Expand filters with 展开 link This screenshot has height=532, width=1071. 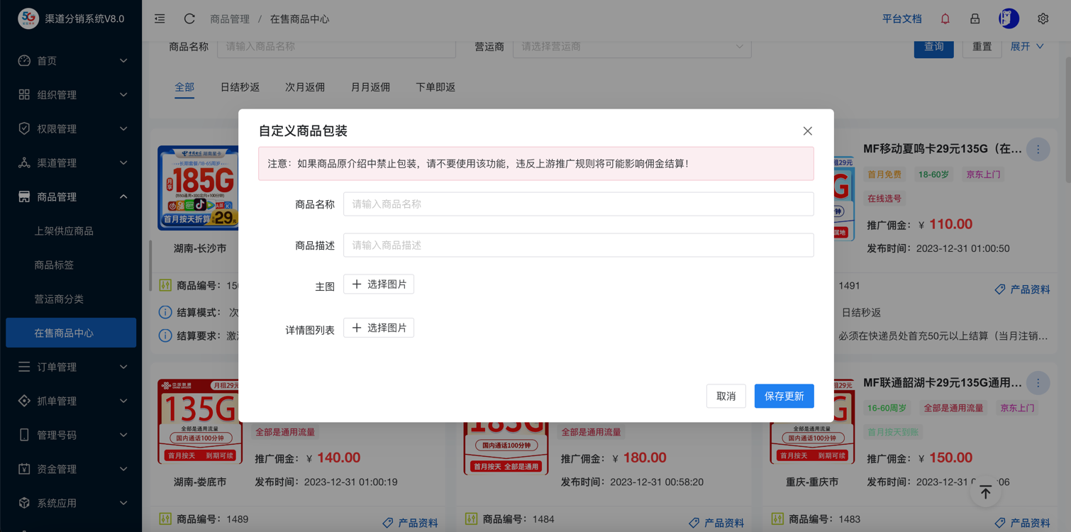point(1026,47)
